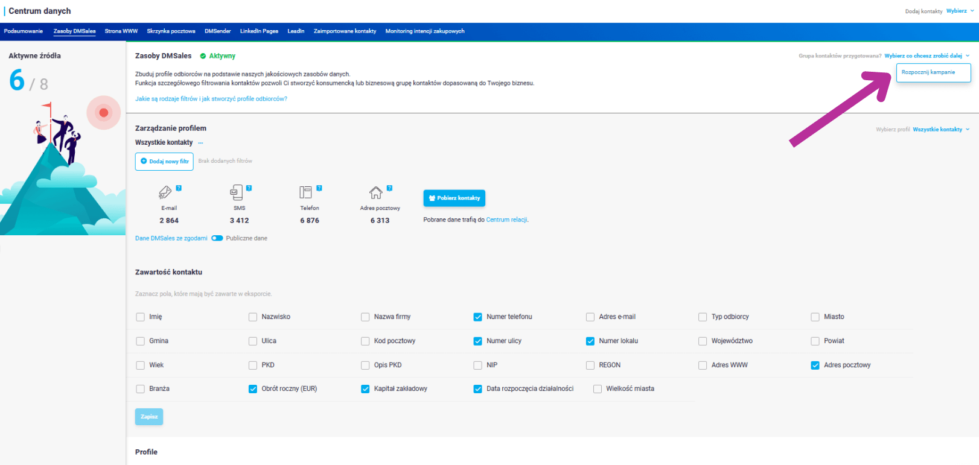Check the NIP checkbox
Viewport: 979px width, 465px height.
click(x=478, y=365)
